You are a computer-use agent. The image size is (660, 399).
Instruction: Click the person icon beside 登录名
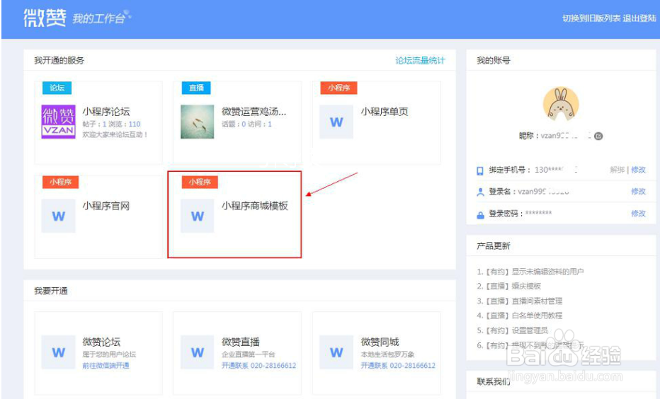[x=480, y=192]
